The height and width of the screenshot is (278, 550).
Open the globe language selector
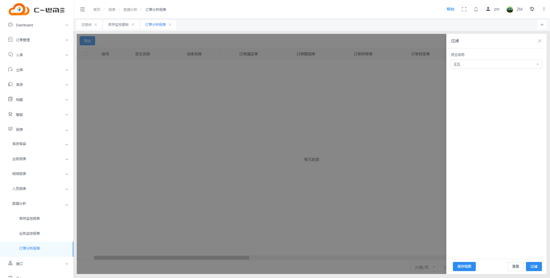click(x=532, y=9)
